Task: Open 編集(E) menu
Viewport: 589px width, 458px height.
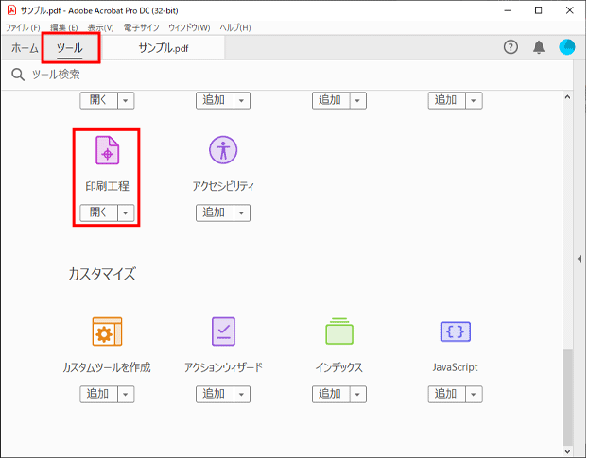Action: point(64,27)
